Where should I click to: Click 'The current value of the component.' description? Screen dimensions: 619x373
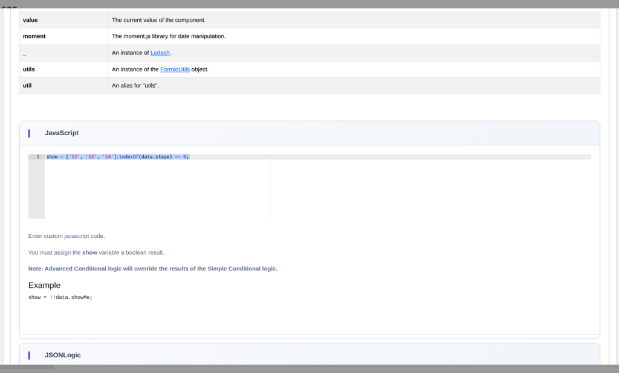159,20
